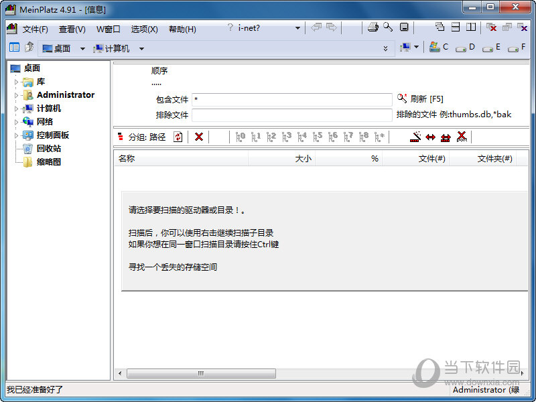This screenshot has width=536, height=402.
Task: Click the close all windows icon at far right
Action: coord(523,27)
